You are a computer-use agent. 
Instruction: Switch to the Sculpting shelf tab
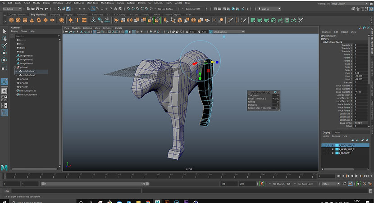[55, 14]
